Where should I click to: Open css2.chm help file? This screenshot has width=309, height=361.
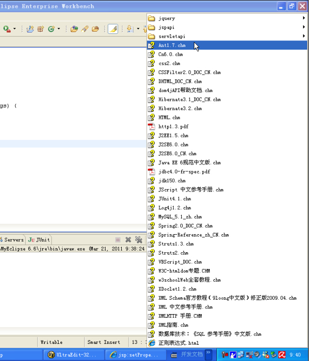point(227,63)
